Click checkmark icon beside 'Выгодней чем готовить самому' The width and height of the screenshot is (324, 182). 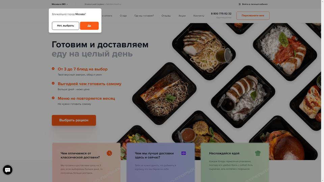point(53,83)
